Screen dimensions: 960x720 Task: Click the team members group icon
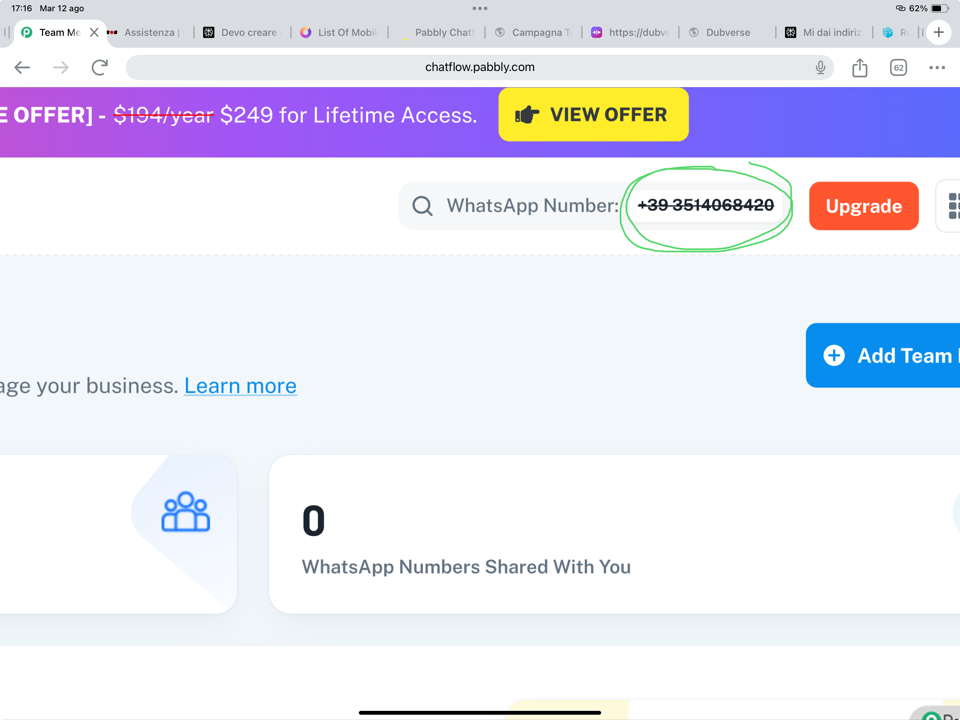tap(186, 512)
